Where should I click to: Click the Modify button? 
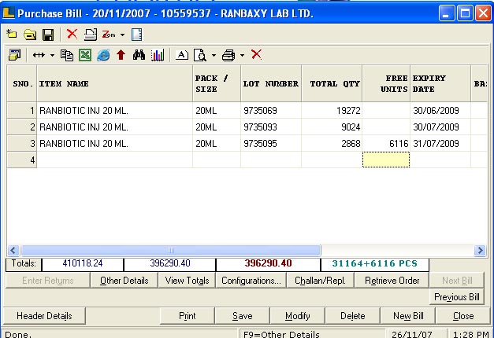click(x=297, y=316)
